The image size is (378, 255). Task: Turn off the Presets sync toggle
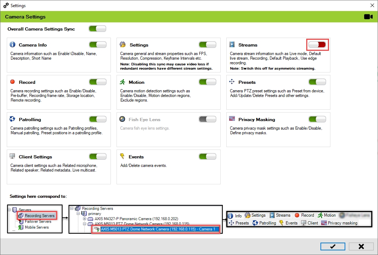pos(317,82)
